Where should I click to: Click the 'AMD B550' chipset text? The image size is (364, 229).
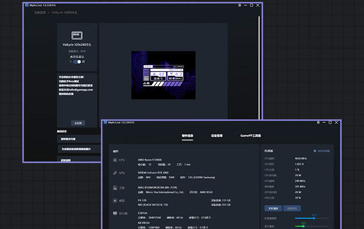coord(206,192)
